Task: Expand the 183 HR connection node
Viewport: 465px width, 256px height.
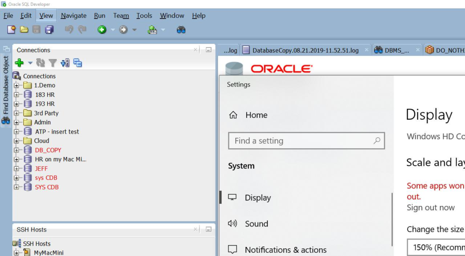Action: (x=16, y=95)
